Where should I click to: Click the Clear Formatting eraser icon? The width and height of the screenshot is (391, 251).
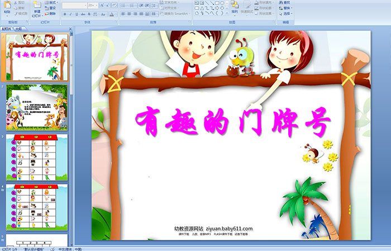point(114,5)
